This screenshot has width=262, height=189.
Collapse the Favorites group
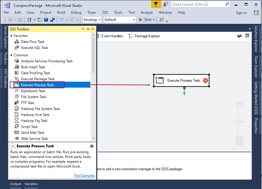pyautogui.click(x=11, y=35)
